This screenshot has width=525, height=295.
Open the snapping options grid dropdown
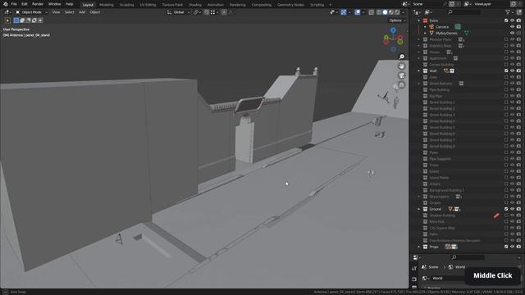pos(214,12)
